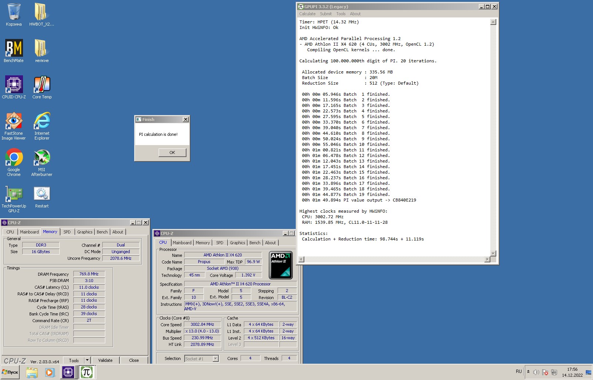
Task: Select Mainboard tab in left CPU-Z window
Action: pos(29,232)
